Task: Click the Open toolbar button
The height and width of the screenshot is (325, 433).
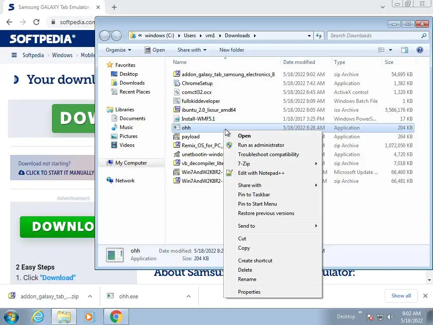Action: 155,50
